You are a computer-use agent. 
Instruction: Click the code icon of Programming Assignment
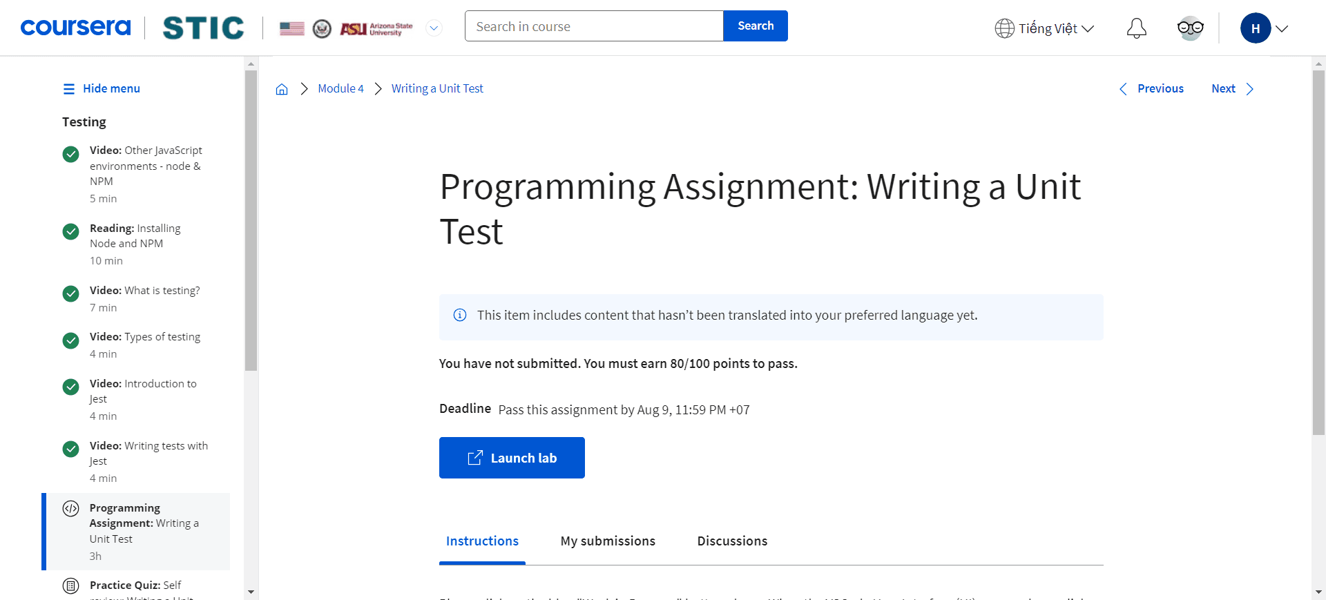(x=70, y=509)
